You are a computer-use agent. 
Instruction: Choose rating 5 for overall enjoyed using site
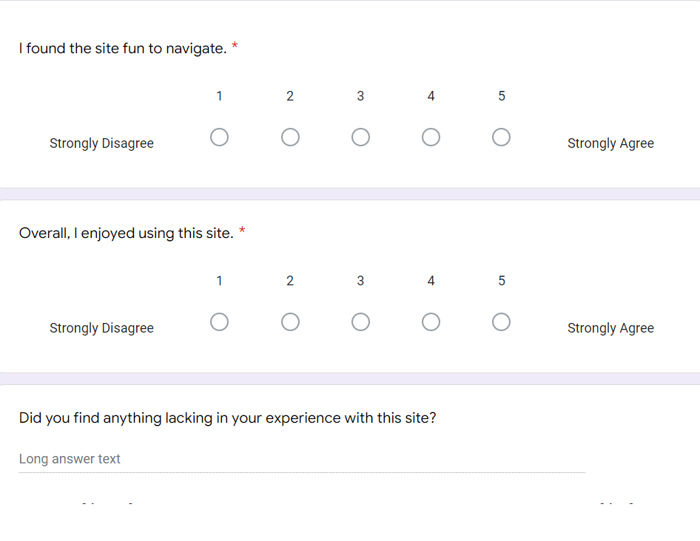click(x=502, y=322)
